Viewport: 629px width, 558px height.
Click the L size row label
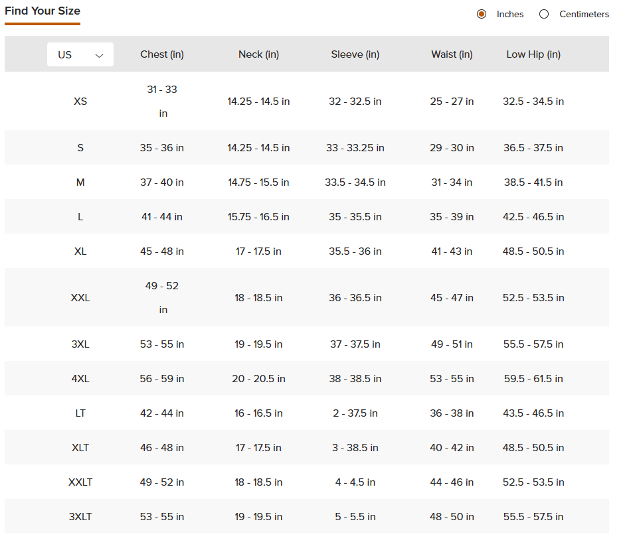pos(80,216)
